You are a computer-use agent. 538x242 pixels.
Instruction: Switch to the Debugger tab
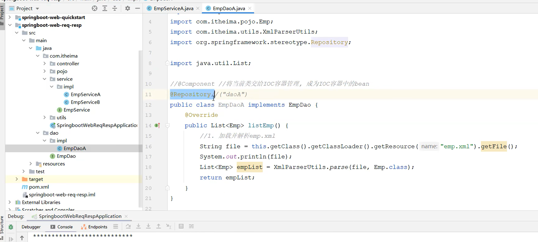[x=31, y=227]
